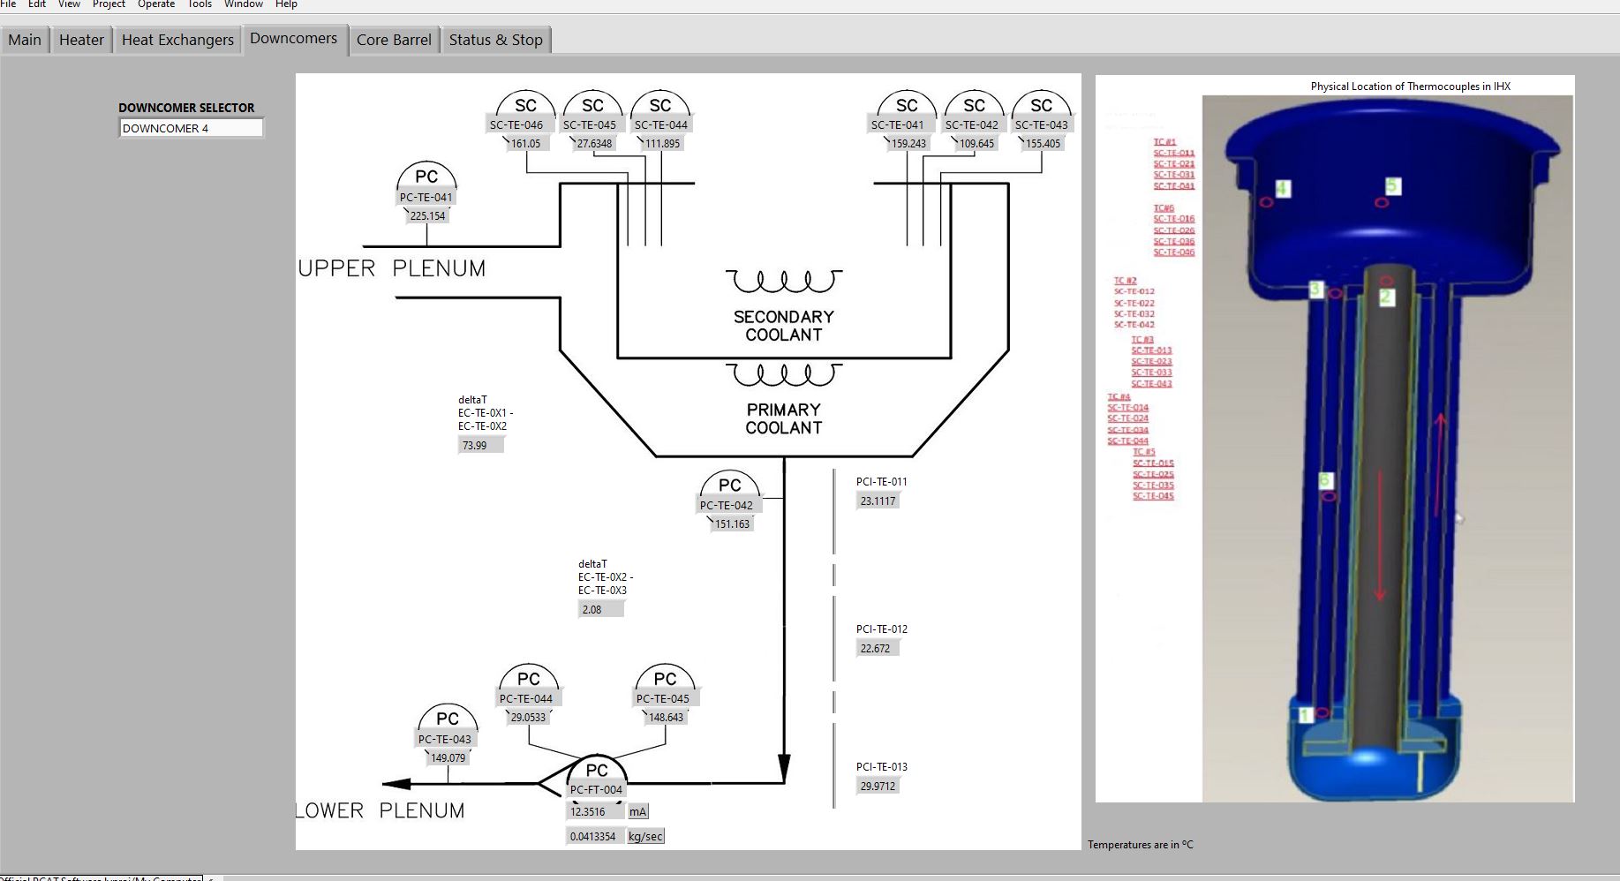
Task: Switch to the Heat Exchangers tab
Action: [177, 40]
